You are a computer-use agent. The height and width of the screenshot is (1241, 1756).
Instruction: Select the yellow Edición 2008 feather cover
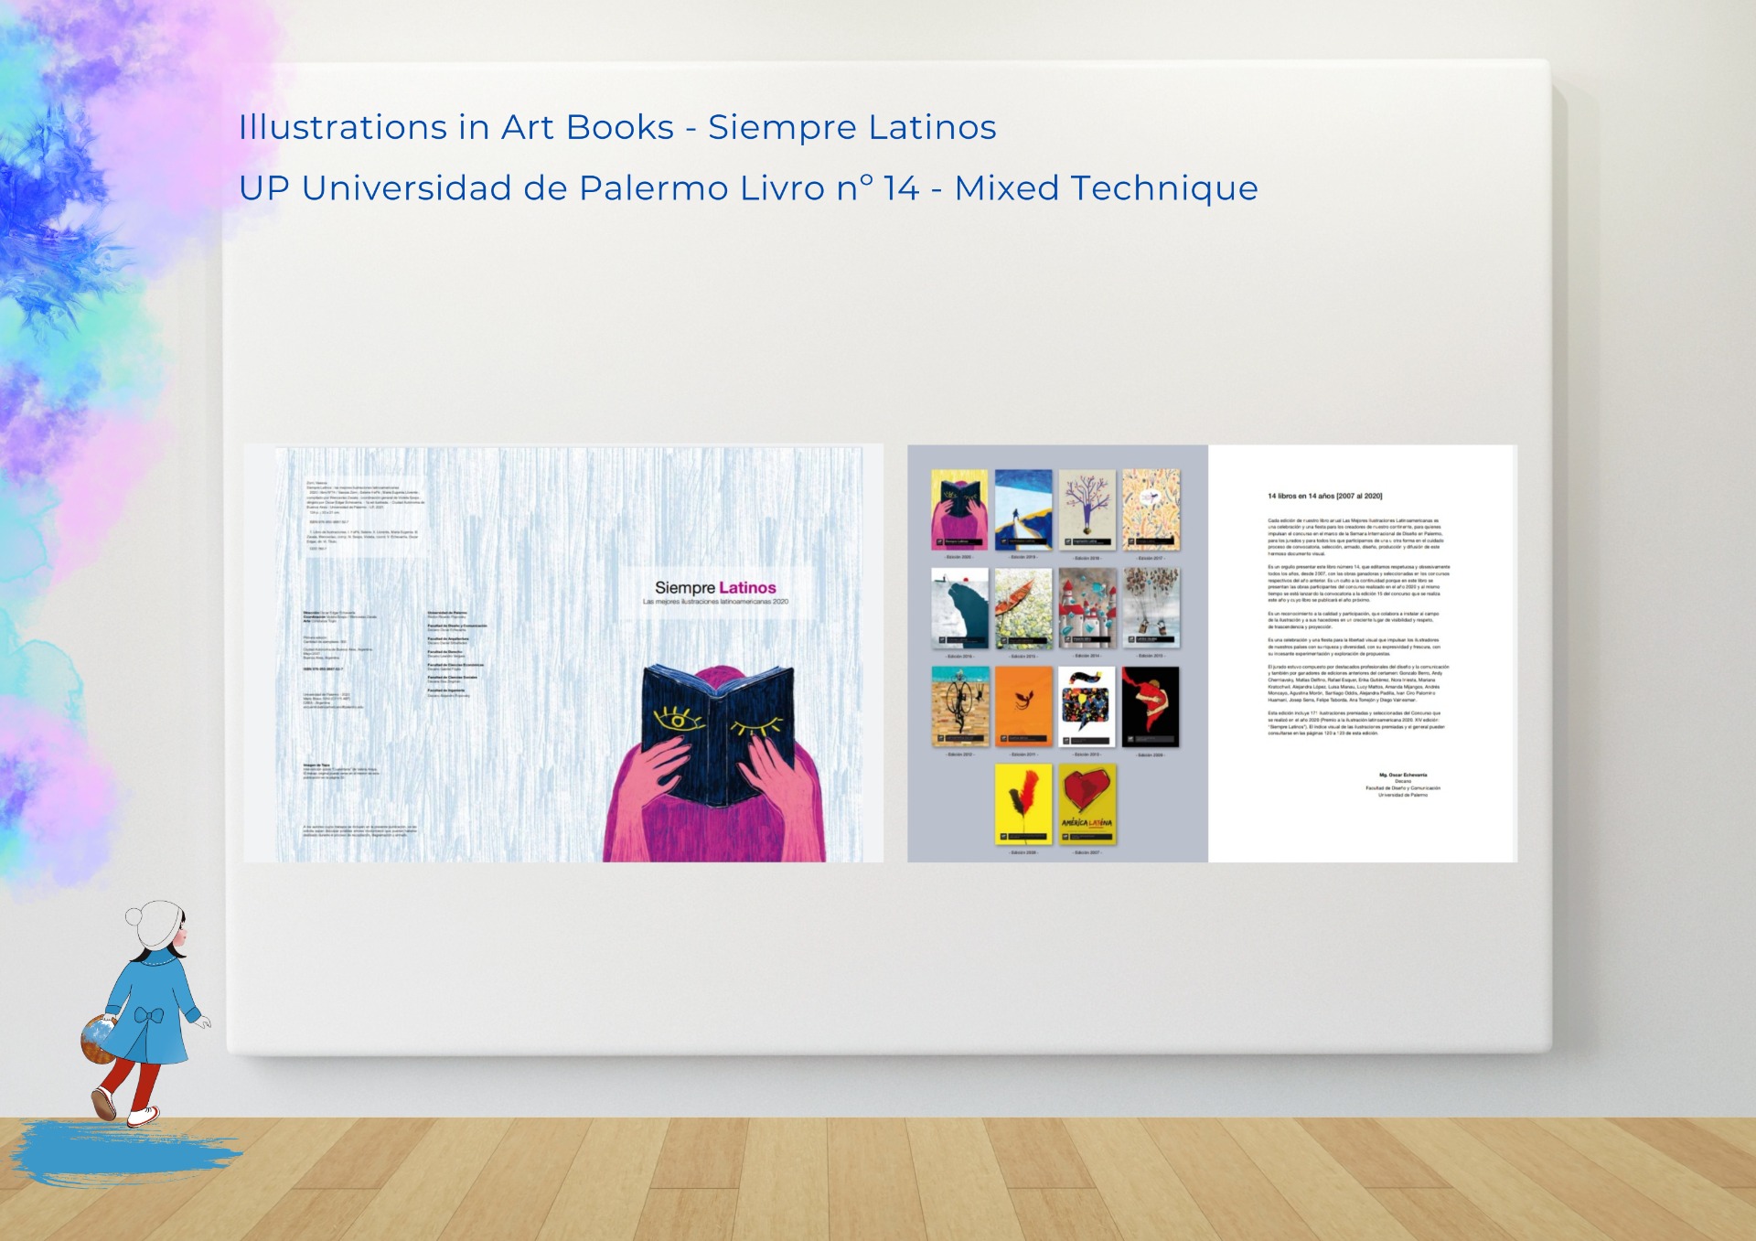pyautogui.click(x=1023, y=805)
